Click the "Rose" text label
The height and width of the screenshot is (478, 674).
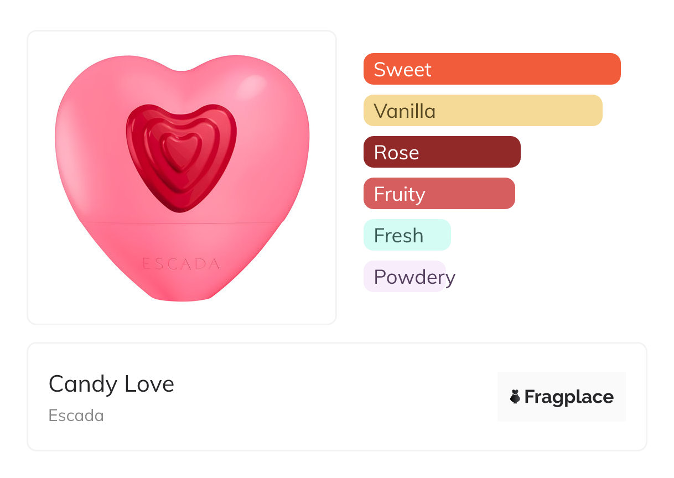(396, 152)
